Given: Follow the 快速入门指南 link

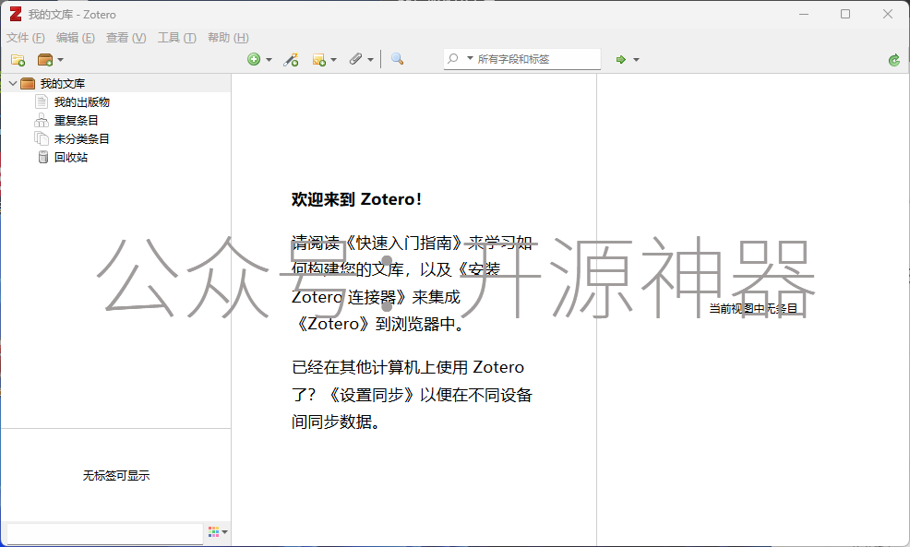Looking at the screenshot, I should tap(404, 243).
